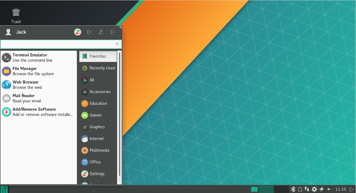Click the power management lightning tray icon

coord(321,189)
